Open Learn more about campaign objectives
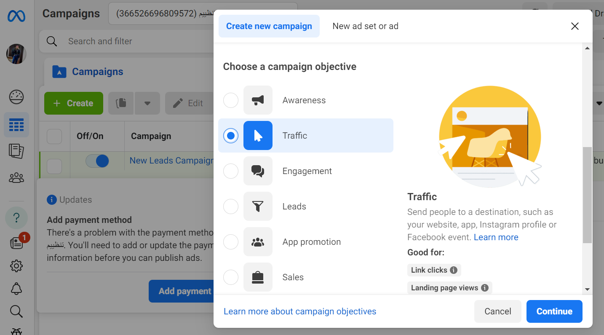 coord(300,311)
